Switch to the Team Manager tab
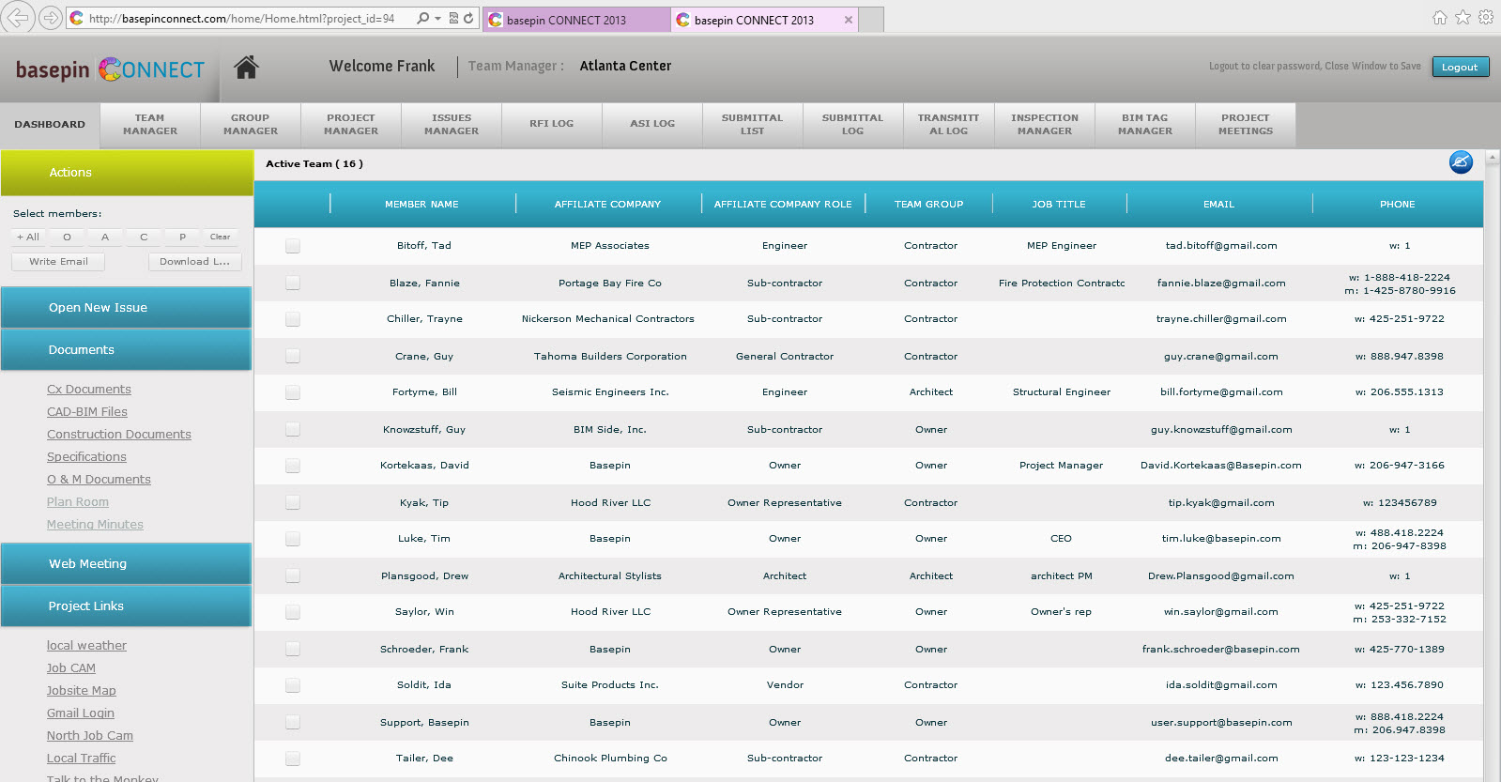 [150, 125]
